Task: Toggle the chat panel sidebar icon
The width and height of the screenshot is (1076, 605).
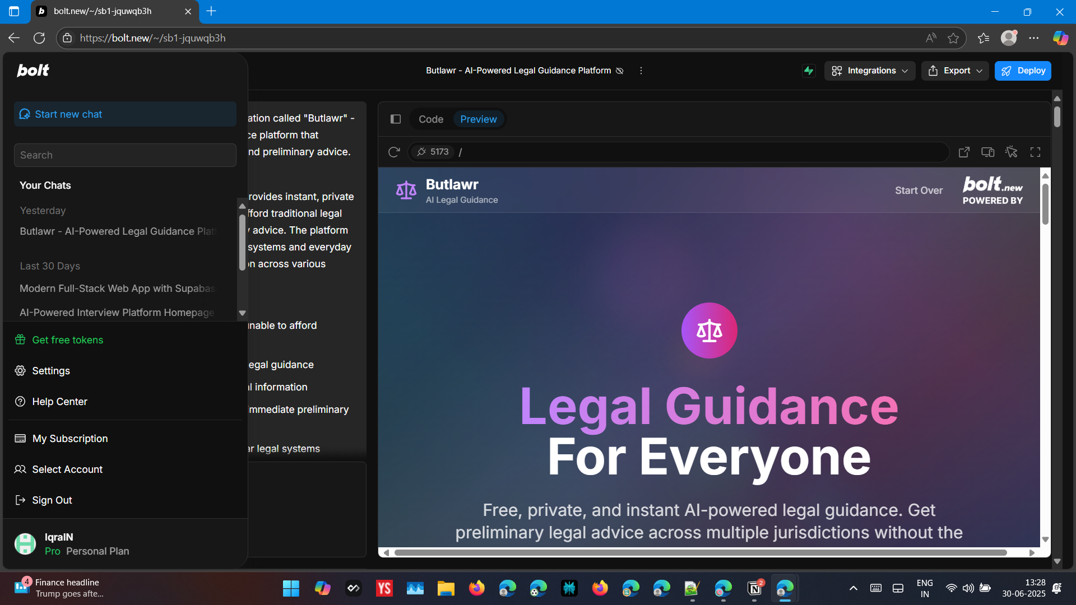Action: 396,119
